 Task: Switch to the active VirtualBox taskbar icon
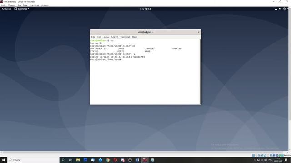tap(145, 160)
